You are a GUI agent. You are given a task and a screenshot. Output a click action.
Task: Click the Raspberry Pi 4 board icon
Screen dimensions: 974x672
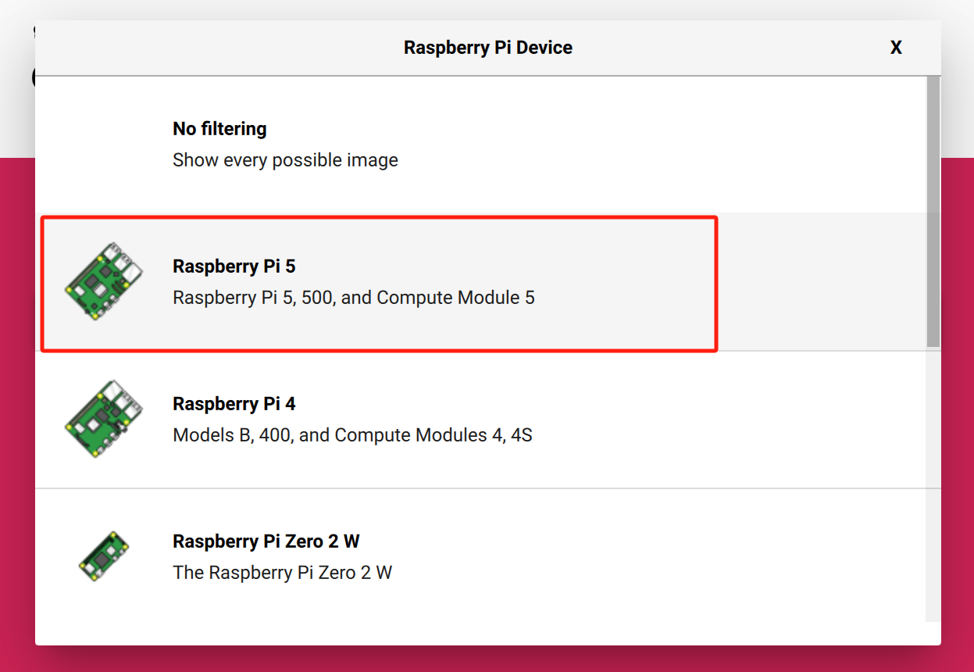point(104,420)
